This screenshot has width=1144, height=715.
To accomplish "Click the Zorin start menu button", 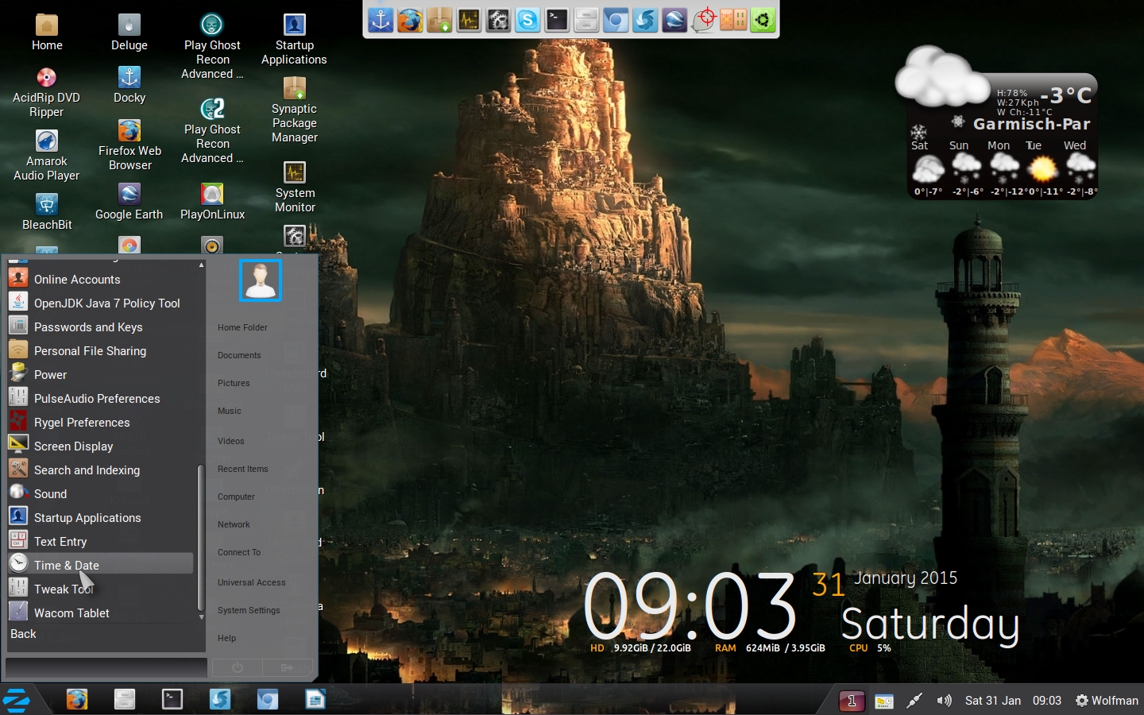I will pyautogui.click(x=17, y=700).
